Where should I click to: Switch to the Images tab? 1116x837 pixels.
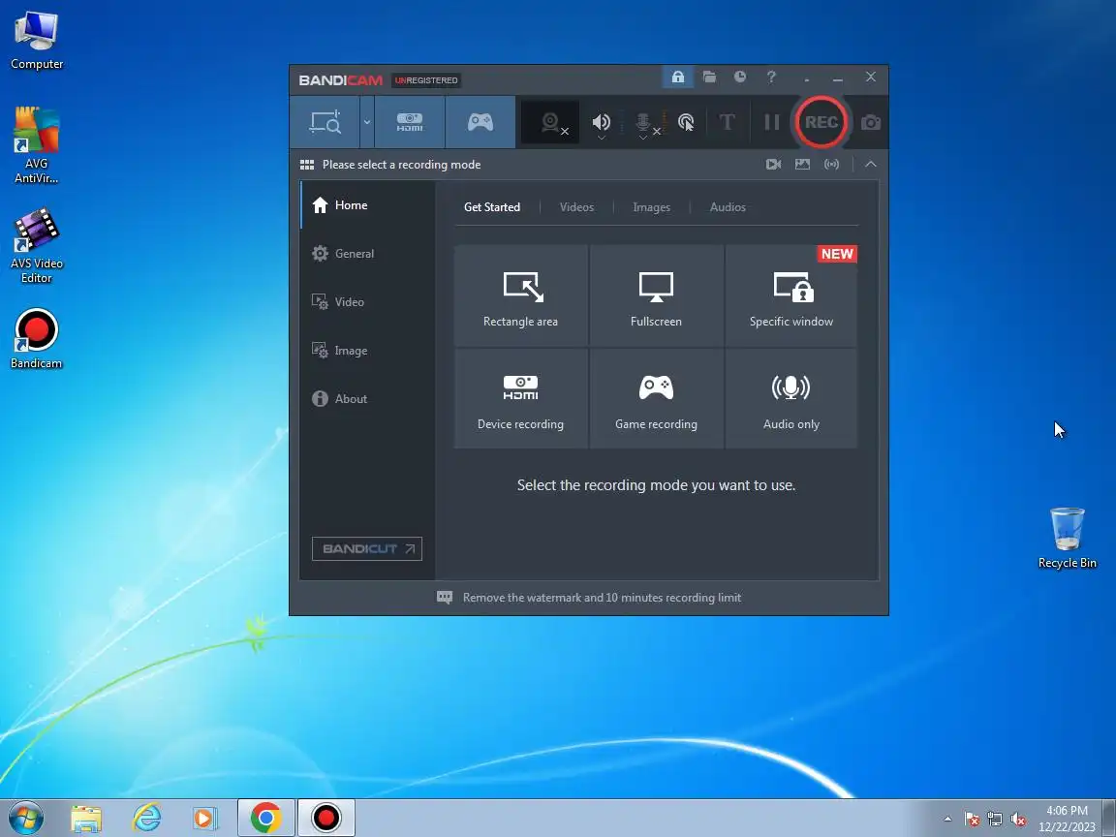point(651,207)
